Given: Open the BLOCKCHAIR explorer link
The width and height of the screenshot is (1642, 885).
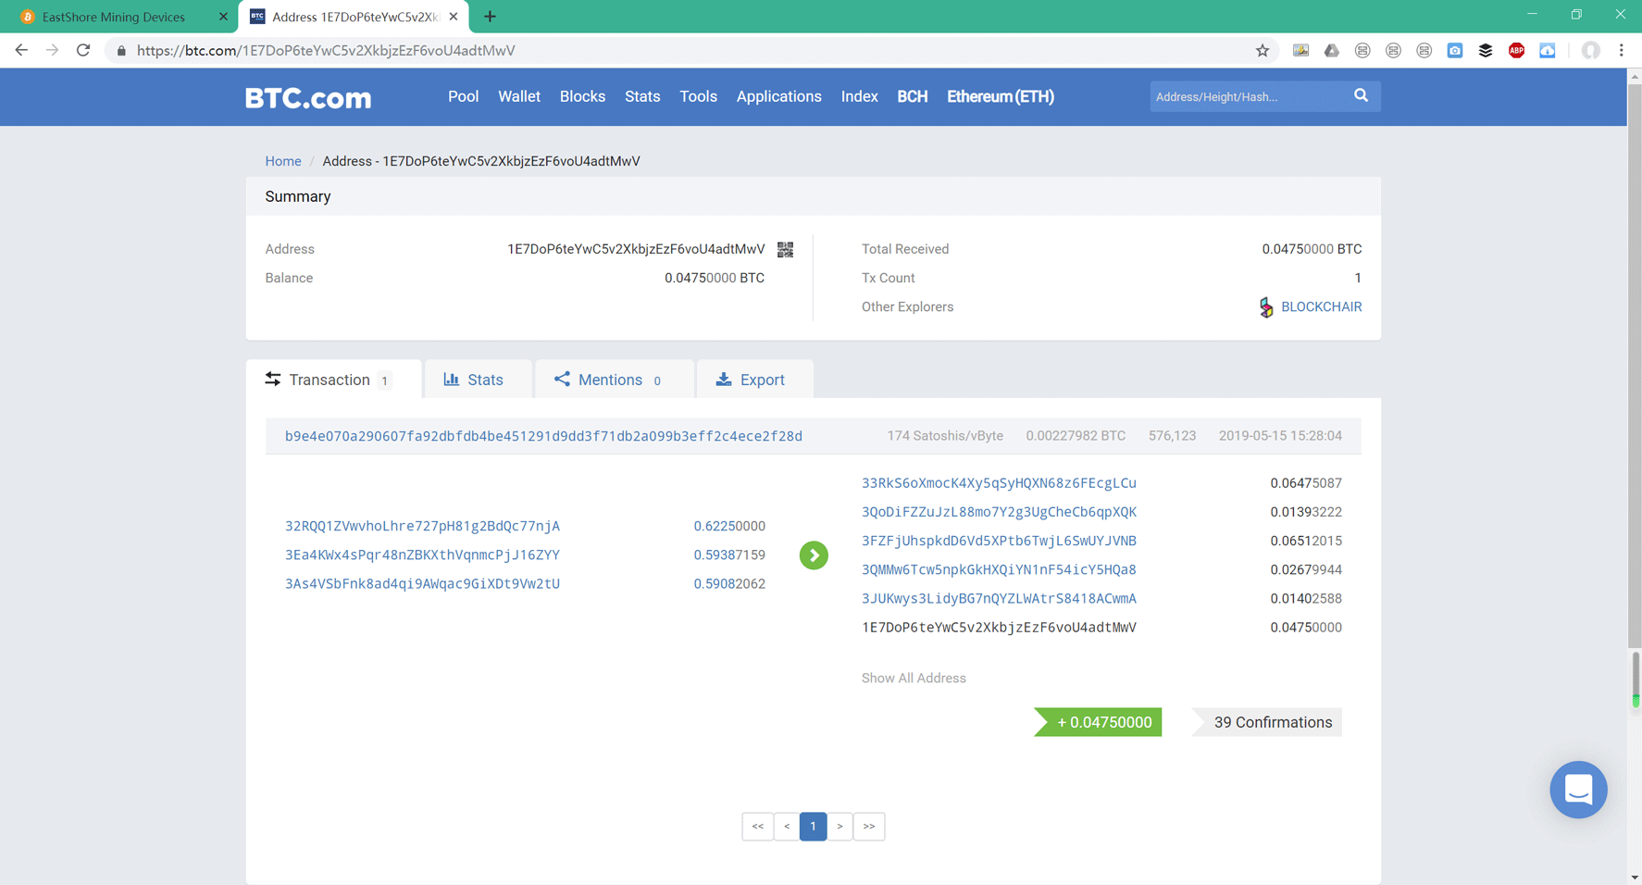Looking at the screenshot, I should (x=1321, y=306).
